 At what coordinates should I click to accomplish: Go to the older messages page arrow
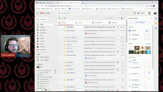pyautogui.click(x=118, y=18)
